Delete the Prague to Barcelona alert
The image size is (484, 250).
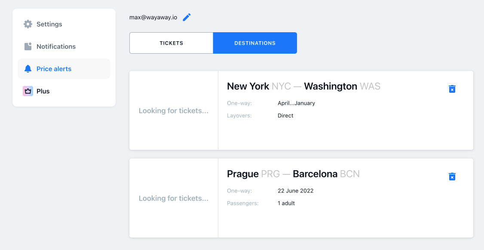point(452,176)
